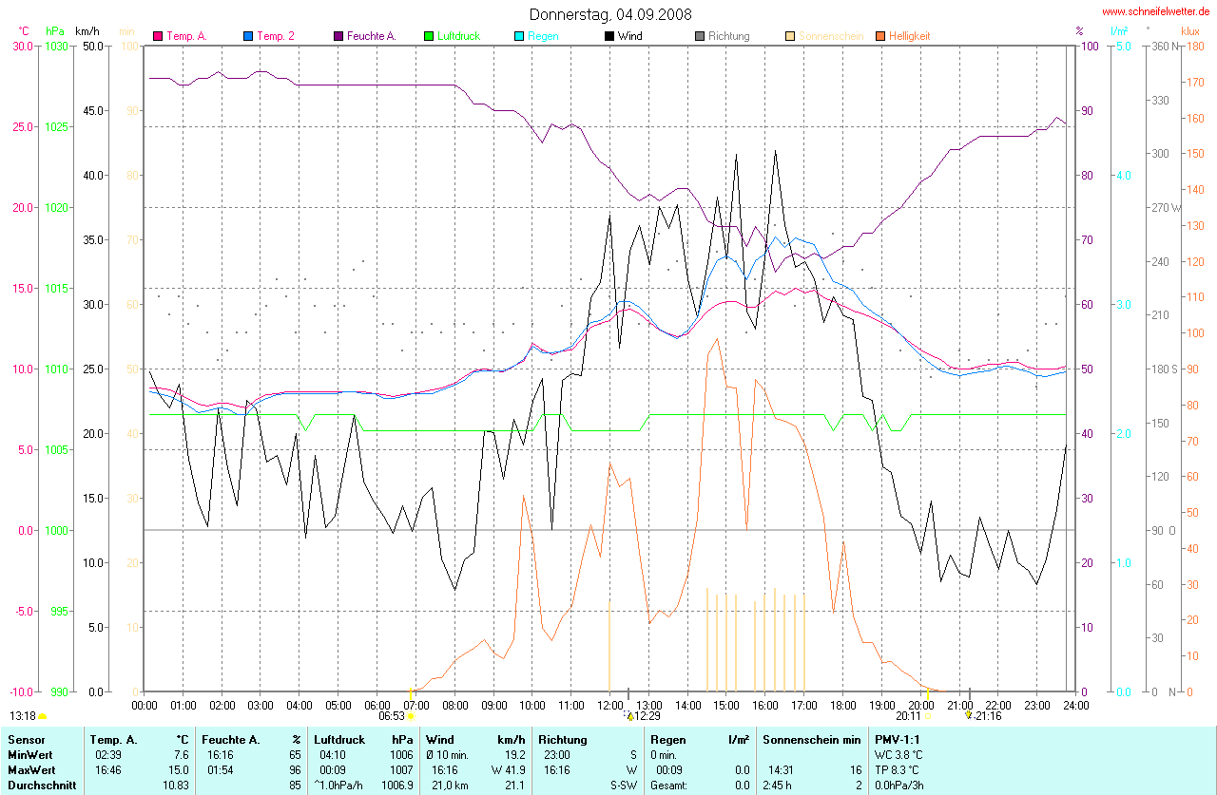This screenshot has height=795, width=1217.
Task: Click the cyan Regen legend swatch
Action: (x=519, y=36)
